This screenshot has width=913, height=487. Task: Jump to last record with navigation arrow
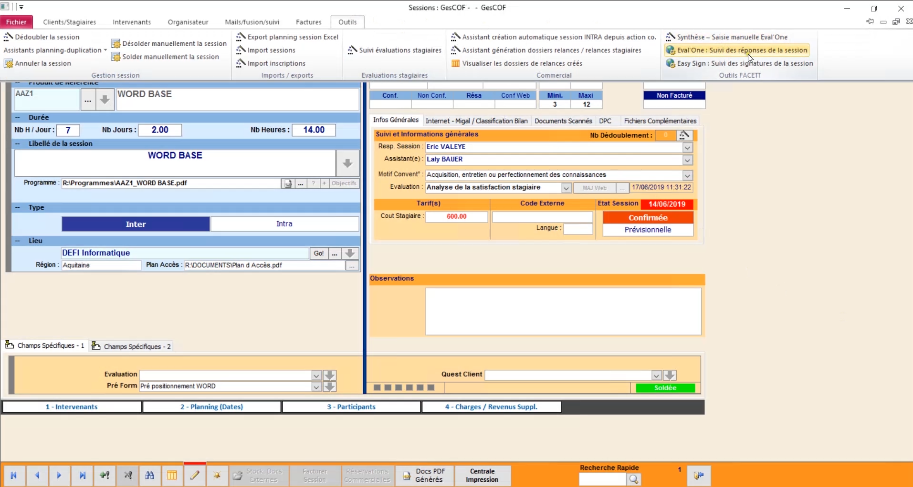pos(83,475)
